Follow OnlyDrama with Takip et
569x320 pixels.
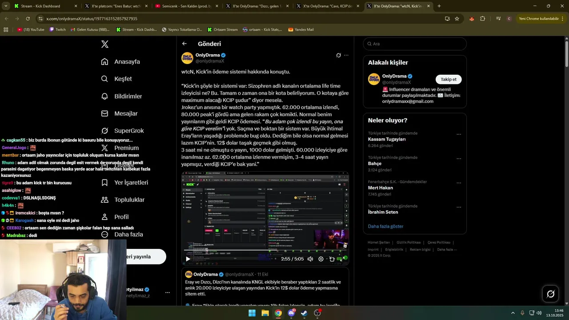click(449, 79)
